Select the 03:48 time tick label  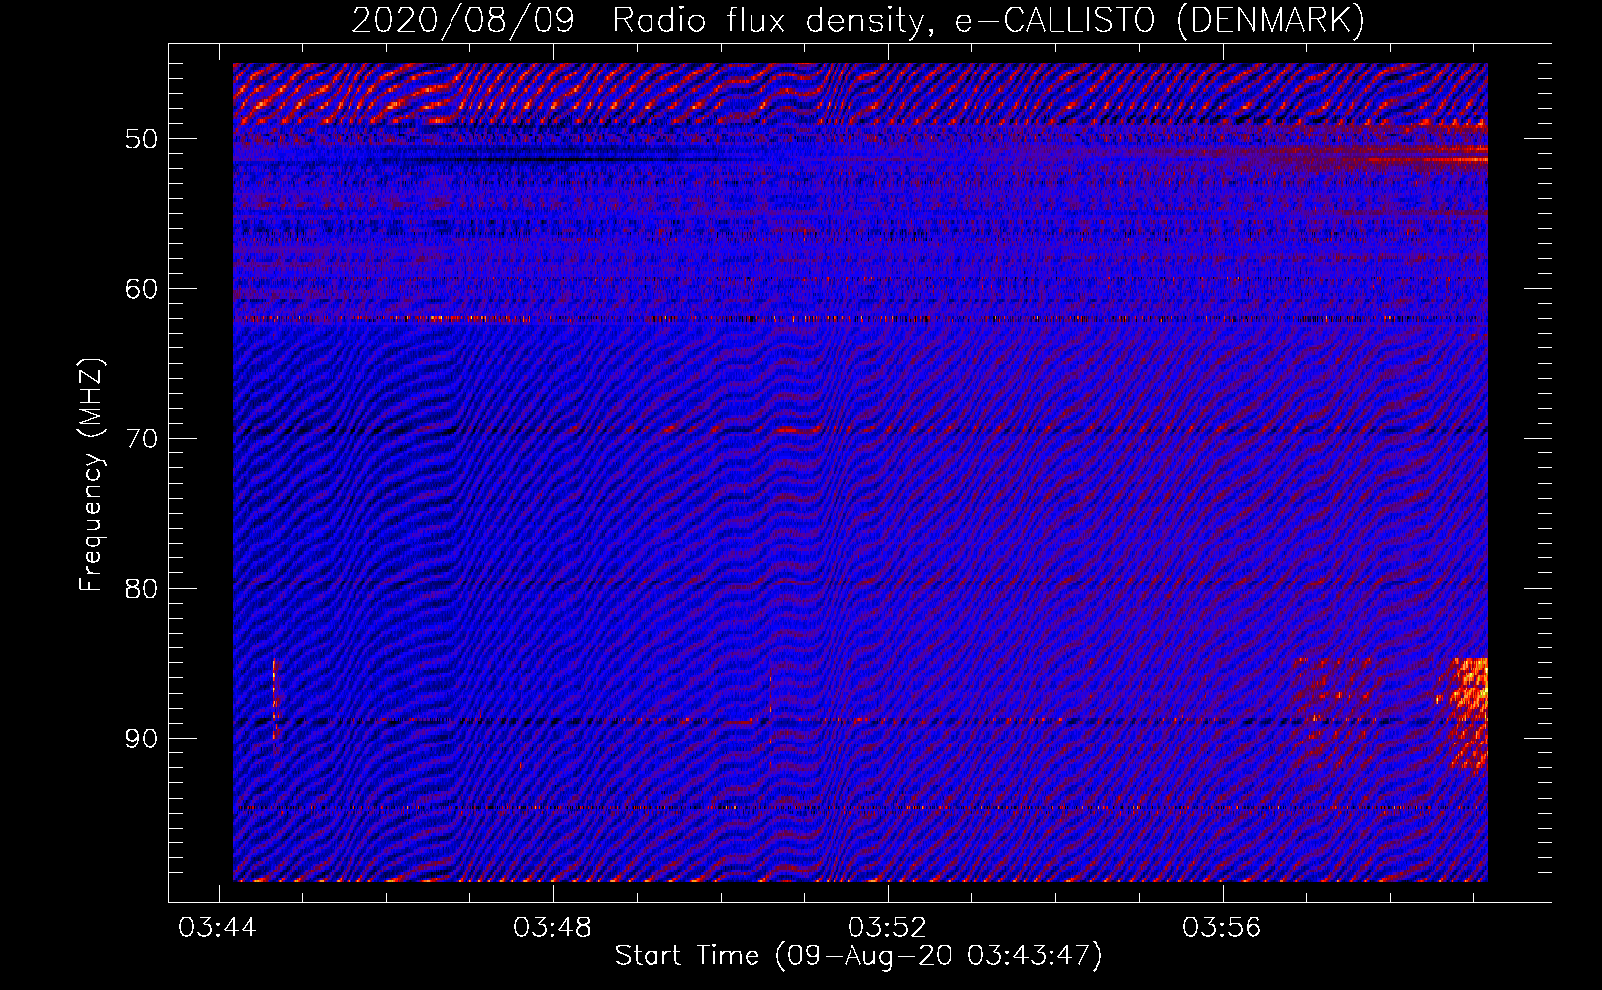click(552, 928)
